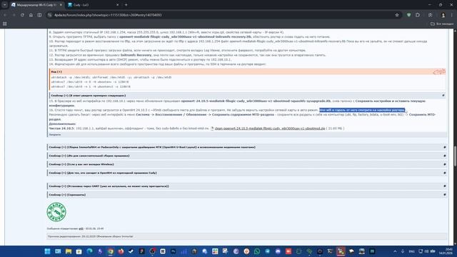Viewport: 457px width, 257px height.
Task: Switch to Chrome in the taskbar
Action: point(111,251)
